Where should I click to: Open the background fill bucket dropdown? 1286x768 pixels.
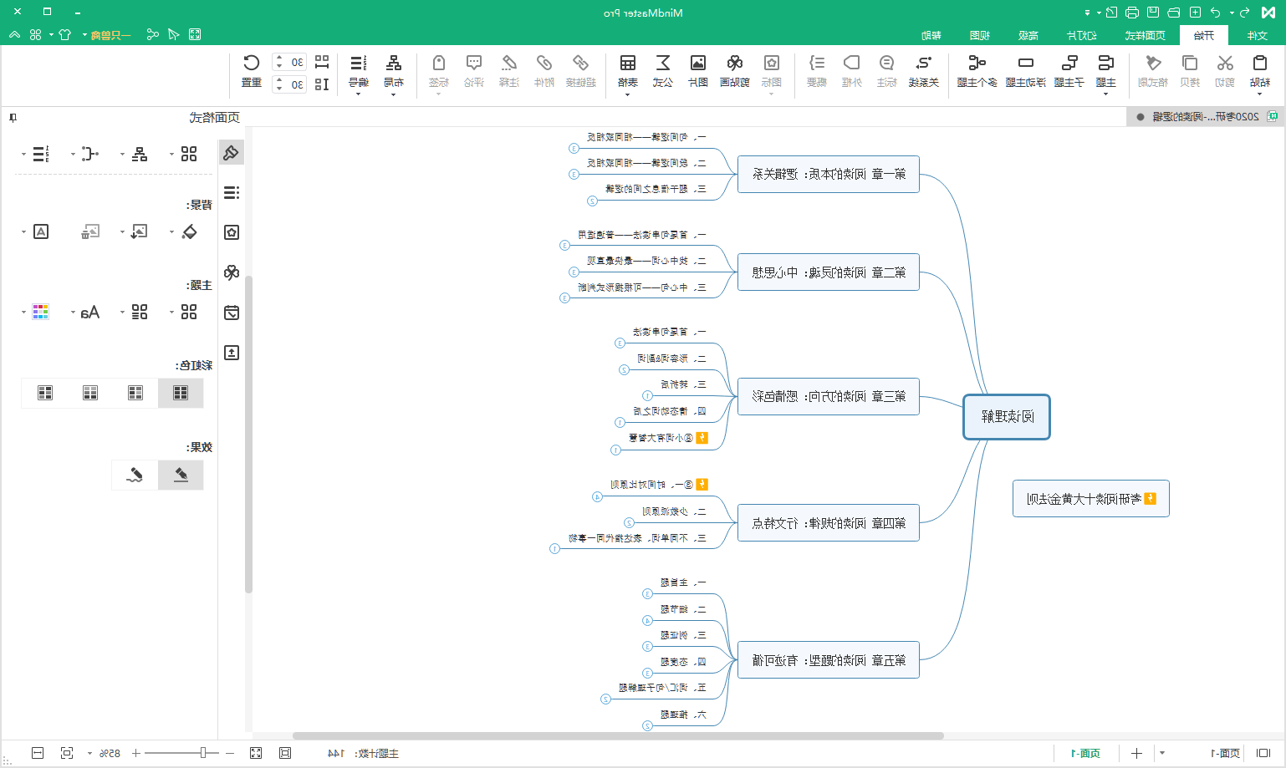171,232
